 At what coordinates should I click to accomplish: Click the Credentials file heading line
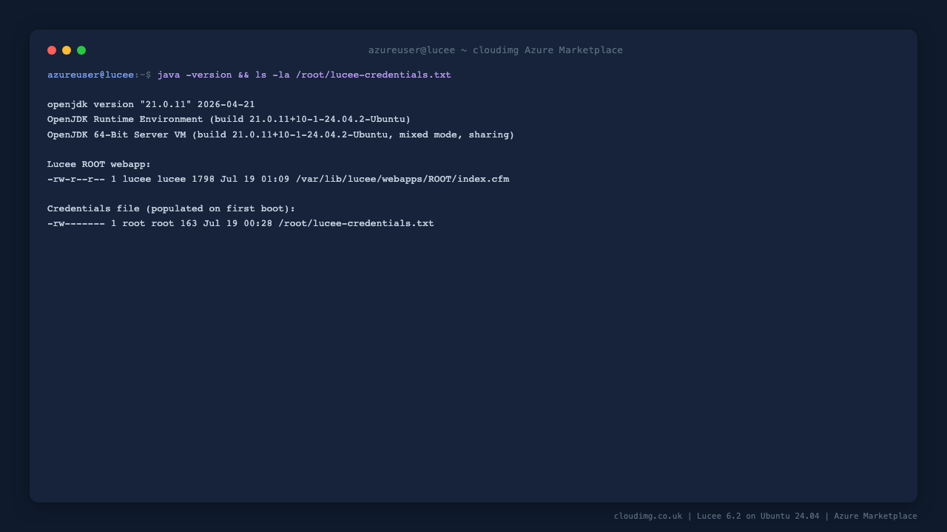coord(171,208)
